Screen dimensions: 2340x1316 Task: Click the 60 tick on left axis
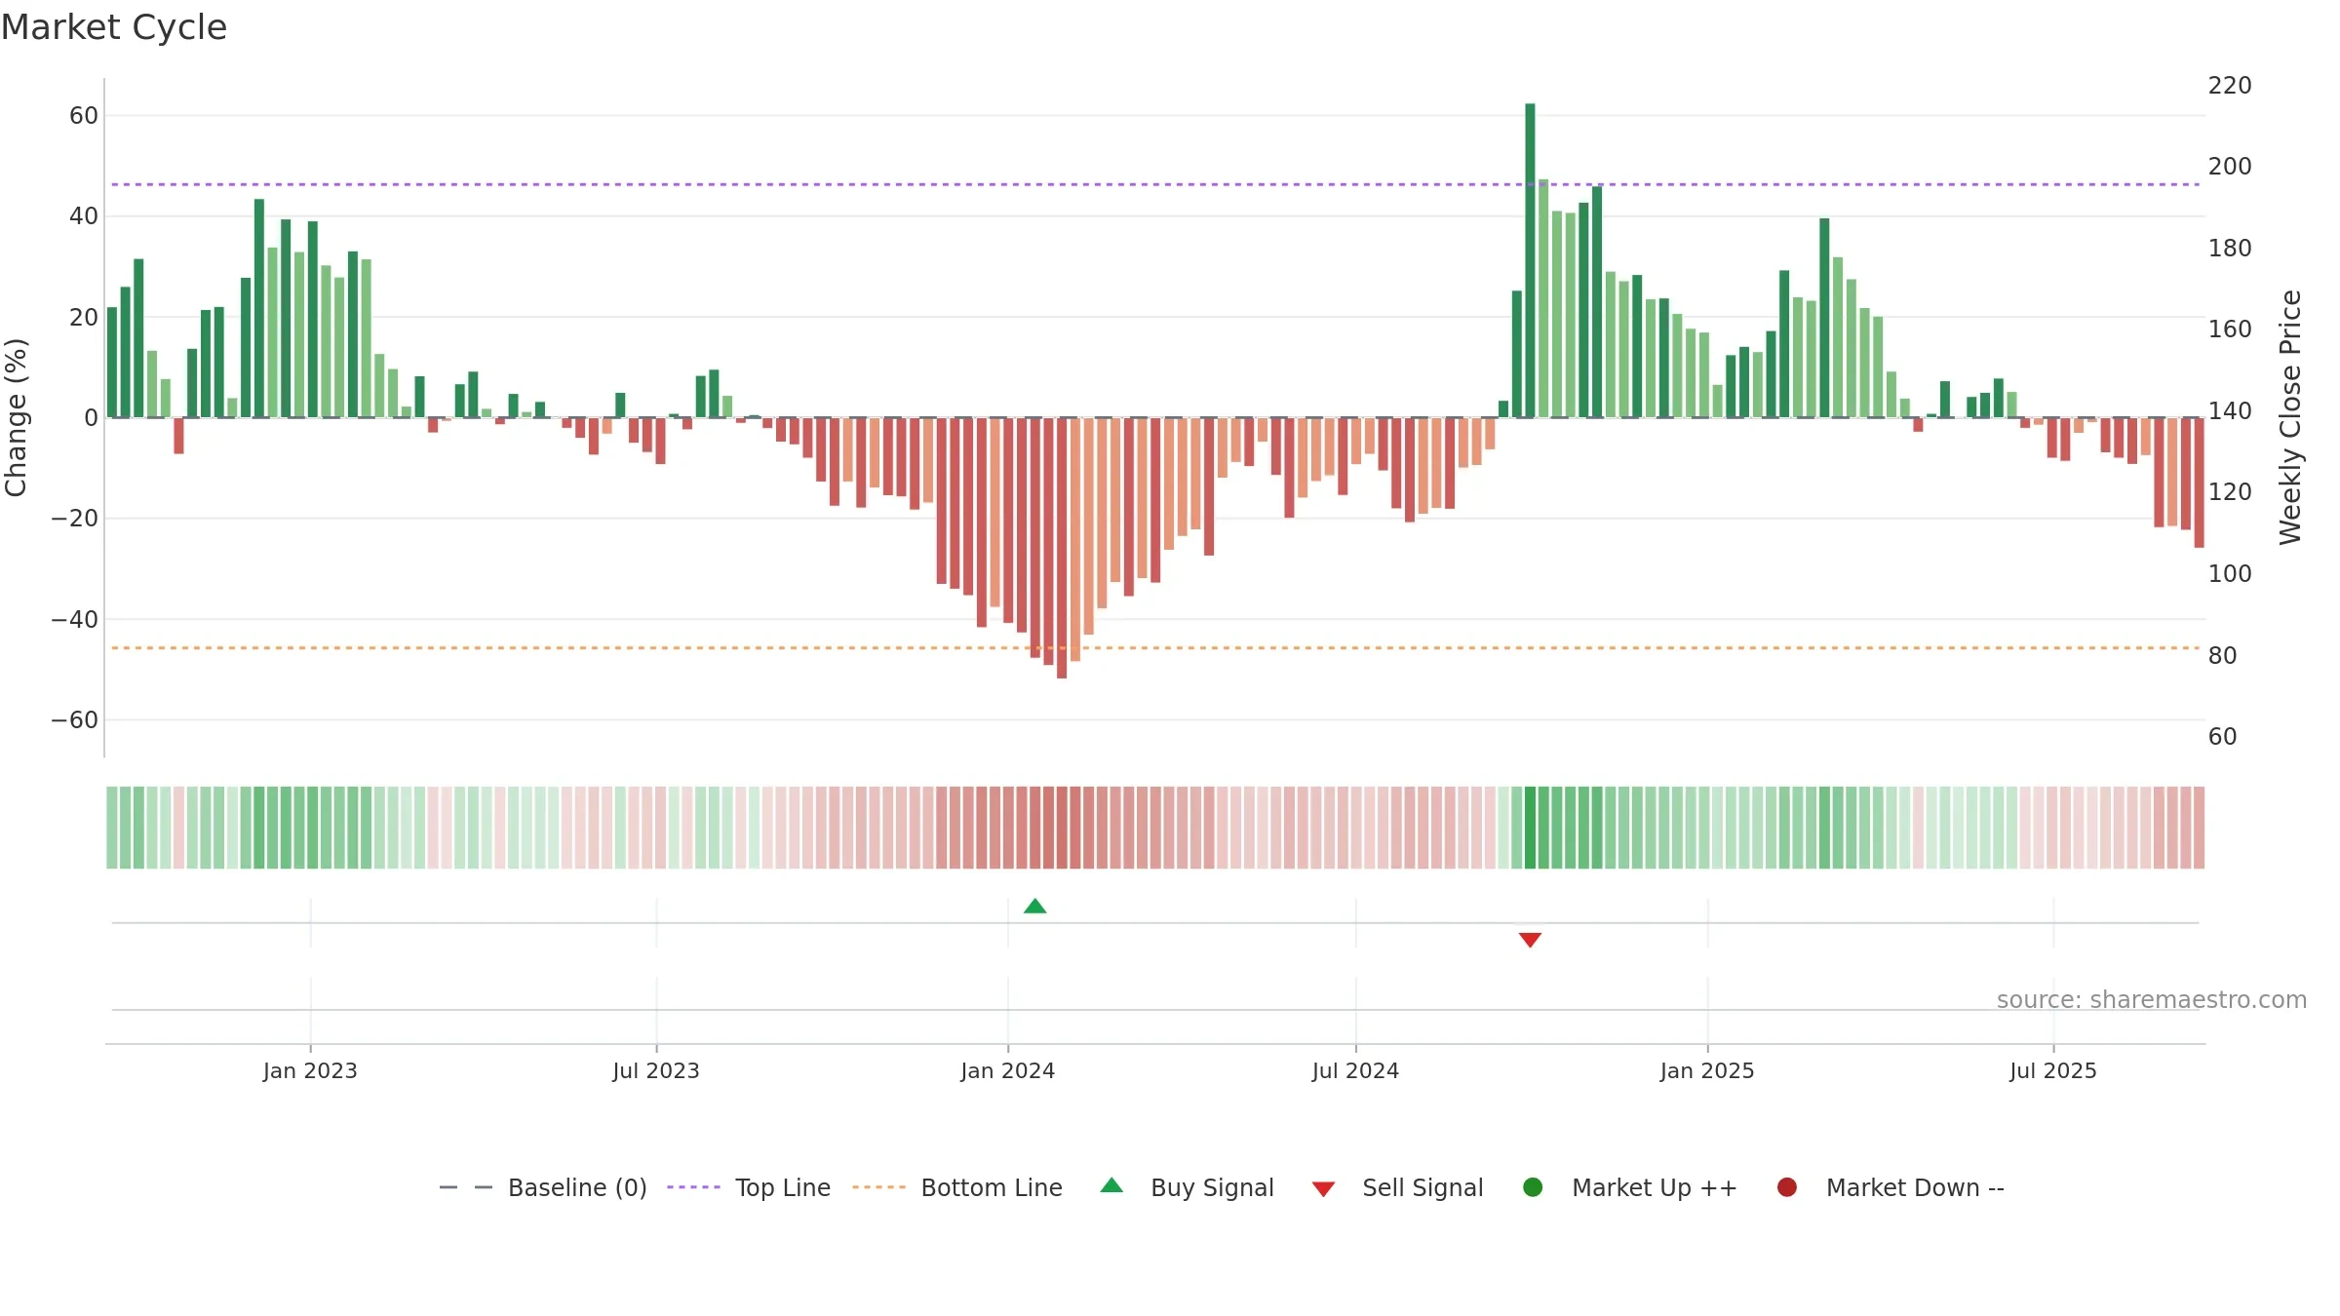[x=84, y=116]
